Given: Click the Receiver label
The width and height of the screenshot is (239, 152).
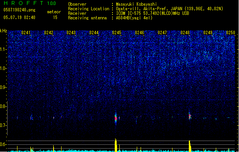Looking at the screenshot, I should 77,13.
